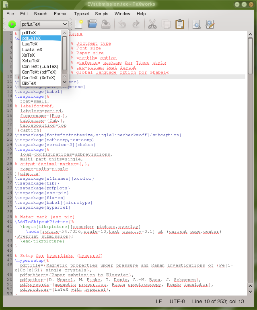Open a file using the folder icon
This screenshot has width=257, height=310.
point(92,24)
